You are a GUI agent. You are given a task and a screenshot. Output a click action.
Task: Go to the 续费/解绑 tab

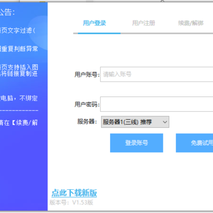click(x=191, y=23)
